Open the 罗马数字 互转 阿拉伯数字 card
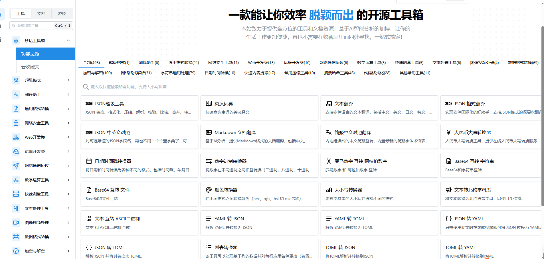 (x=379, y=165)
